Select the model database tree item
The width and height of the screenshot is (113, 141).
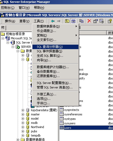point(35,119)
